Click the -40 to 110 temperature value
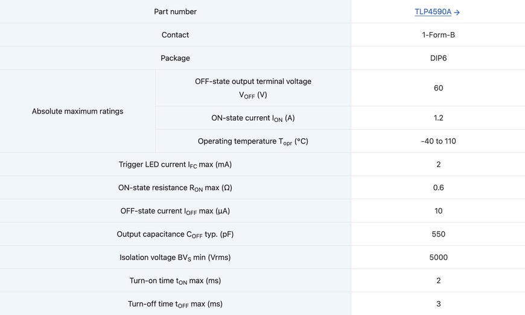The width and height of the screenshot is (525, 315). (x=438, y=141)
